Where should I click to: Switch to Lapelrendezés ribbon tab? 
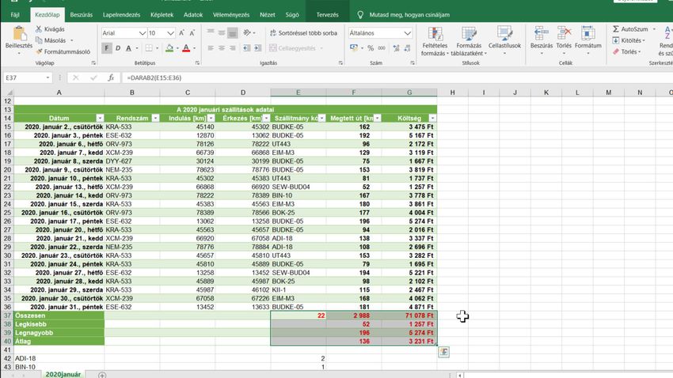click(121, 14)
